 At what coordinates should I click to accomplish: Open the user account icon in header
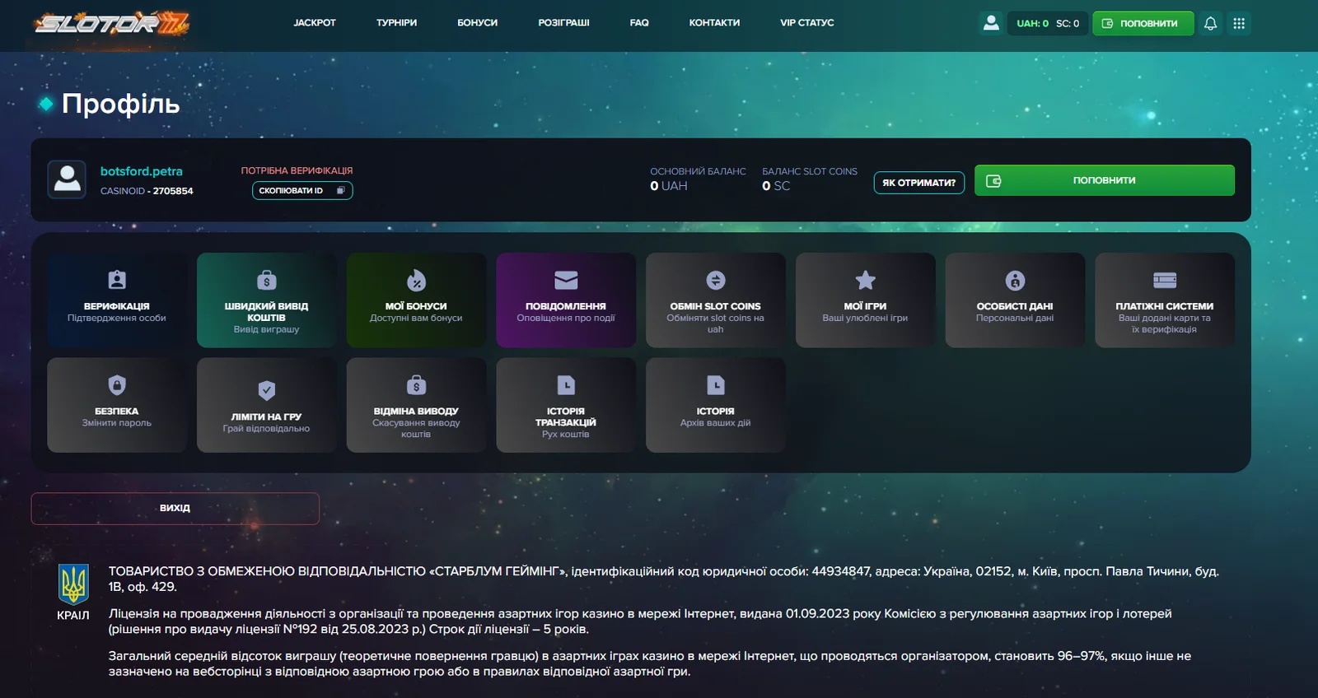pyautogui.click(x=991, y=23)
